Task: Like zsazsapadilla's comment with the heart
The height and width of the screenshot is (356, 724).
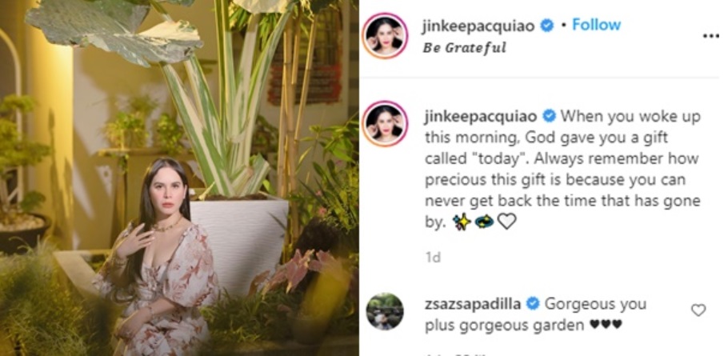Action: [698, 310]
